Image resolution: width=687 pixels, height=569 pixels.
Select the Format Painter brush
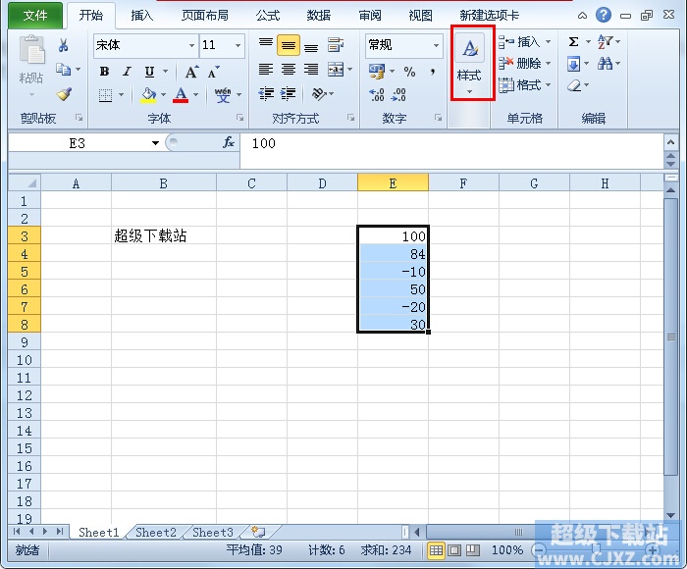(65, 94)
